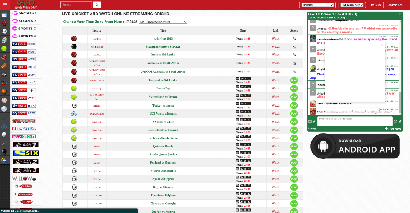This screenshot has width=410, height=213.
Task: Click the football icon in Turkey vs Japan row
Action: pyautogui.click(x=74, y=105)
